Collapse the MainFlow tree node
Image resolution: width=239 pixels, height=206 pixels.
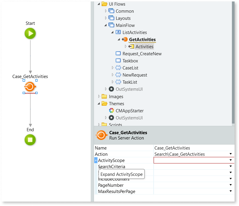[105, 25]
